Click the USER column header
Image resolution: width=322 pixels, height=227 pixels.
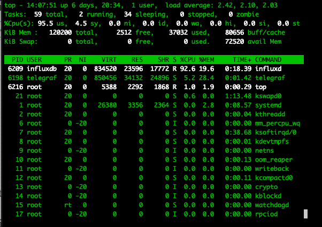pyautogui.click(x=34, y=60)
